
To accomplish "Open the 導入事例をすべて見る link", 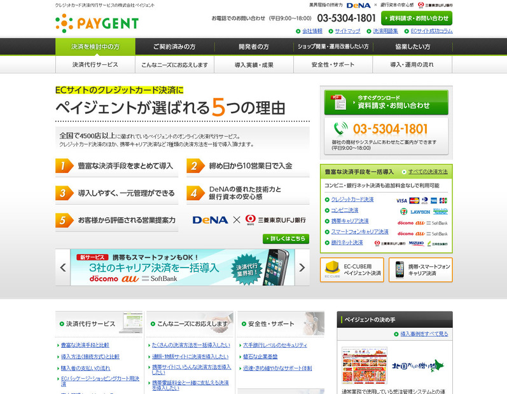I will pyautogui.click(x=424, y=334).
